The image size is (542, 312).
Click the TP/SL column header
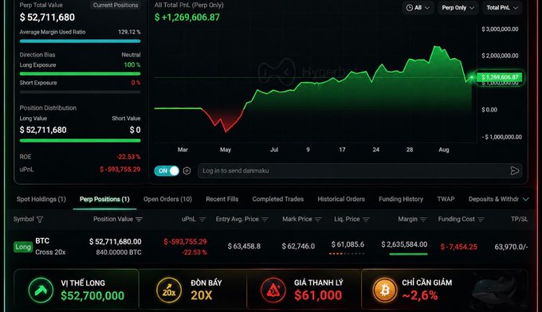[x=519, y=219]
